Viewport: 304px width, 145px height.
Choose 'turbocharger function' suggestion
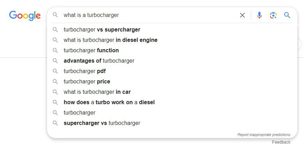click(172, 51)
